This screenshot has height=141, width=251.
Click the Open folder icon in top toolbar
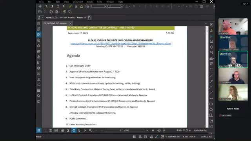(x=40, y=12)
